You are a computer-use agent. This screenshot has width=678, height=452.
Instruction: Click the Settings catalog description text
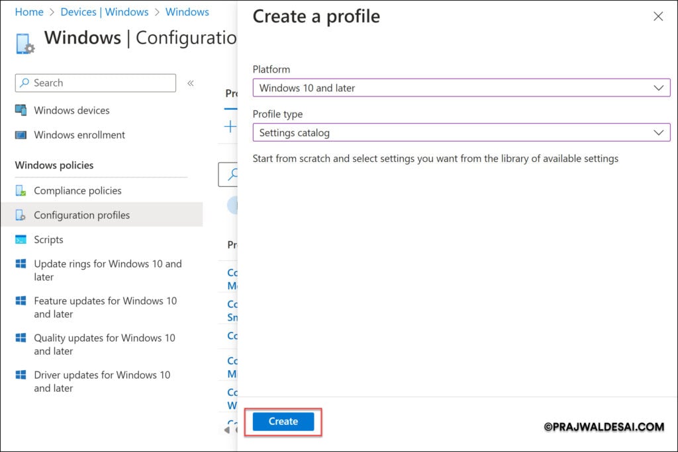point(436,159)
